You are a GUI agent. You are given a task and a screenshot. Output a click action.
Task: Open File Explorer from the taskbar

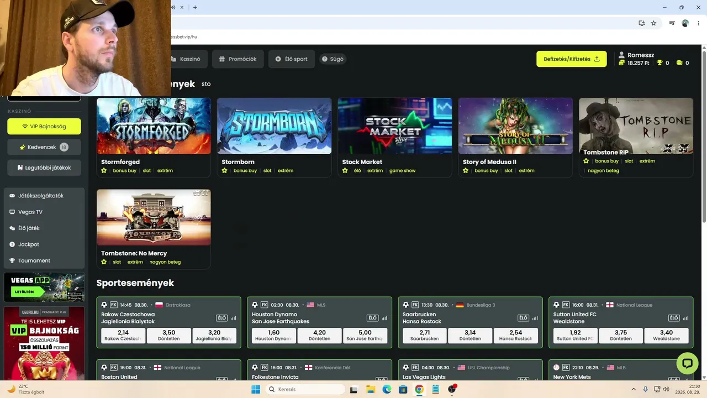371,389
